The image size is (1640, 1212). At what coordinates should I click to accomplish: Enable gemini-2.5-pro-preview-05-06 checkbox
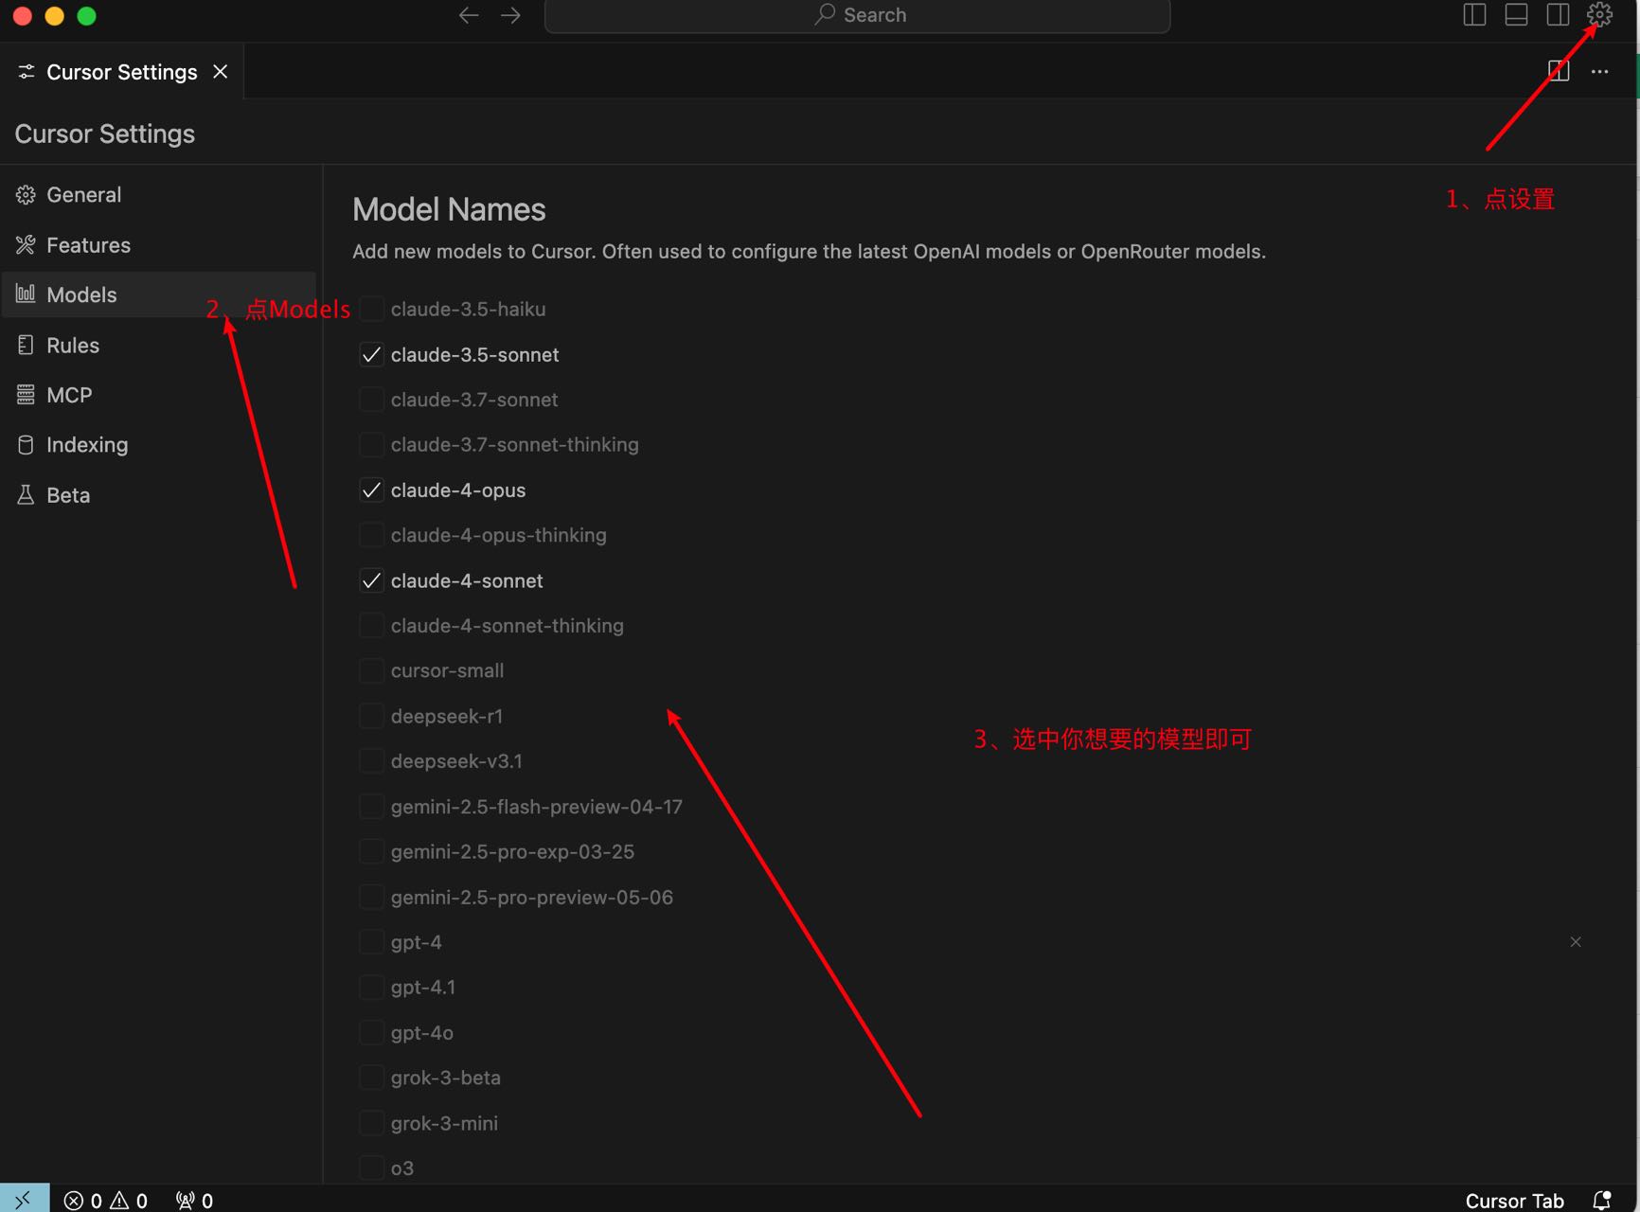pyautogui.click(x=371, y=897)
